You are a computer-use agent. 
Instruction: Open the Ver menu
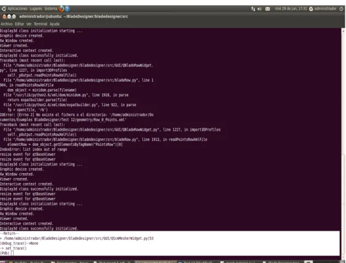click(x=29, y=24)
